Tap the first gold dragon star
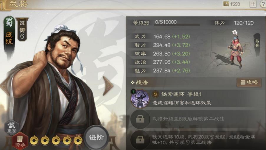The height and width of the screenshot is (150, 266). point(34,140)
